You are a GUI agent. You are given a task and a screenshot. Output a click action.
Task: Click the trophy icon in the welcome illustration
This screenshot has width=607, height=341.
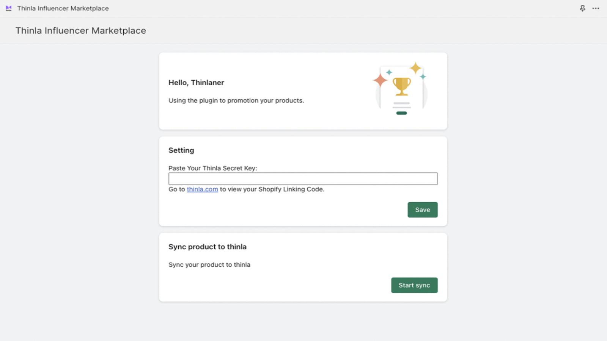pos(401,86)
